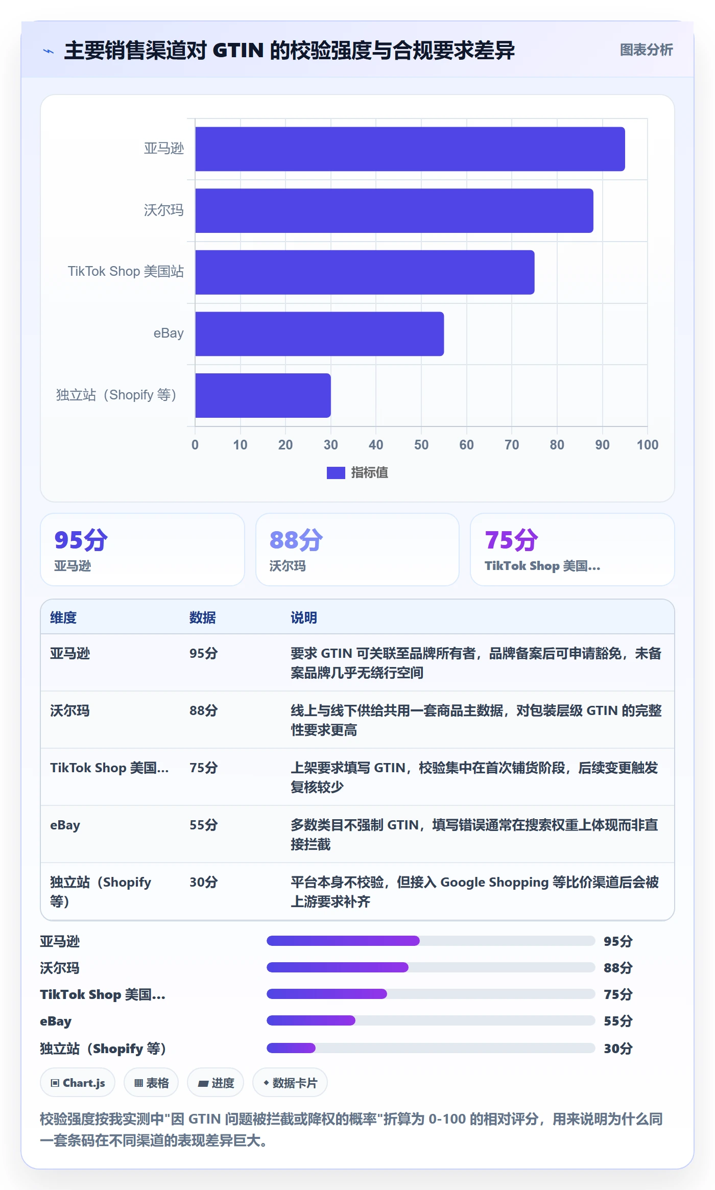Click the 95分 value in the table
This screenshot has width=715, height=1190.
click(x=204, y=653)
